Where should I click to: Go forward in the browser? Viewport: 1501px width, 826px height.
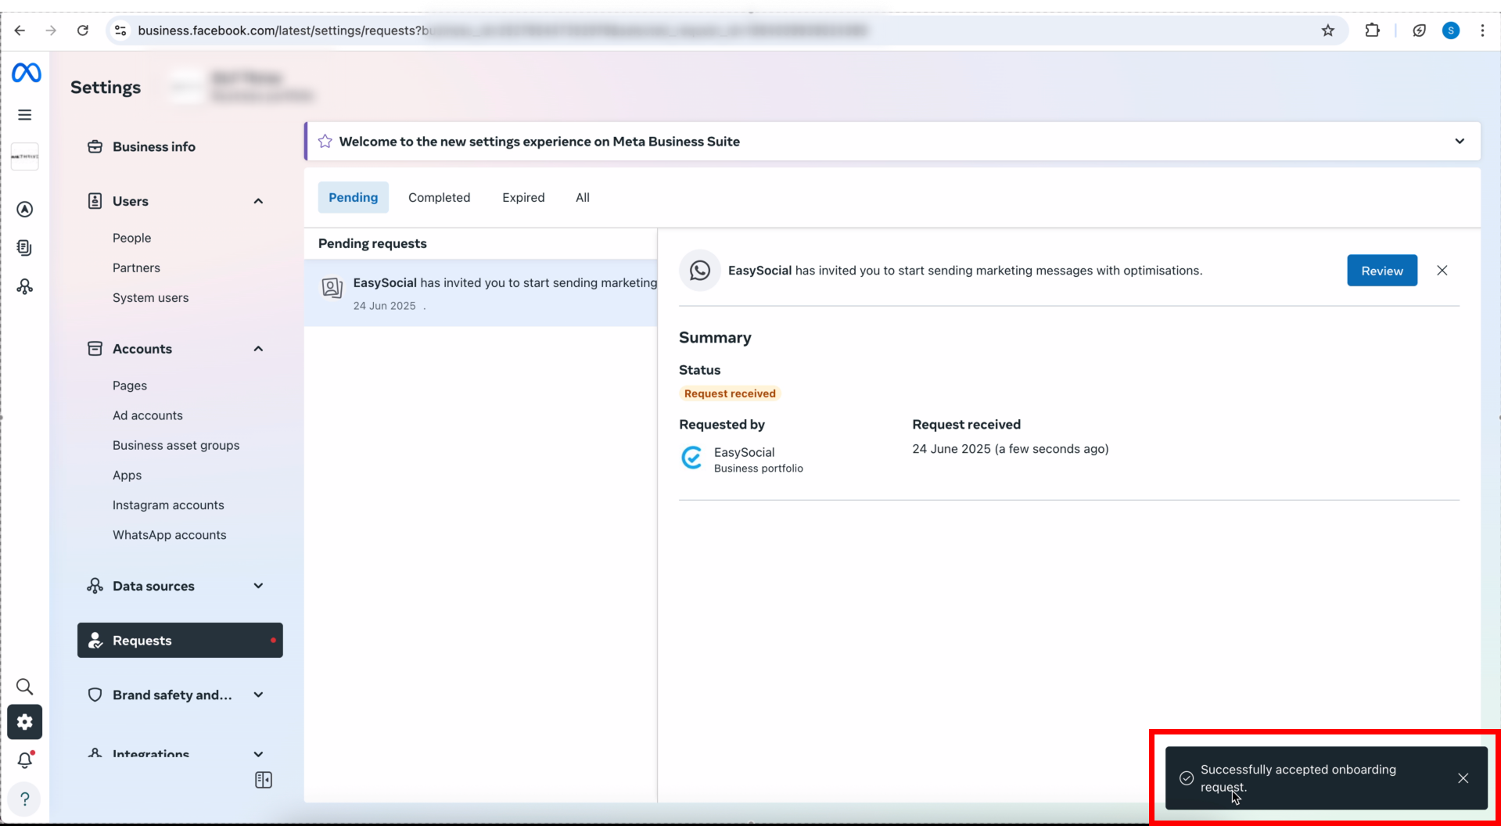tap(51, 31)
